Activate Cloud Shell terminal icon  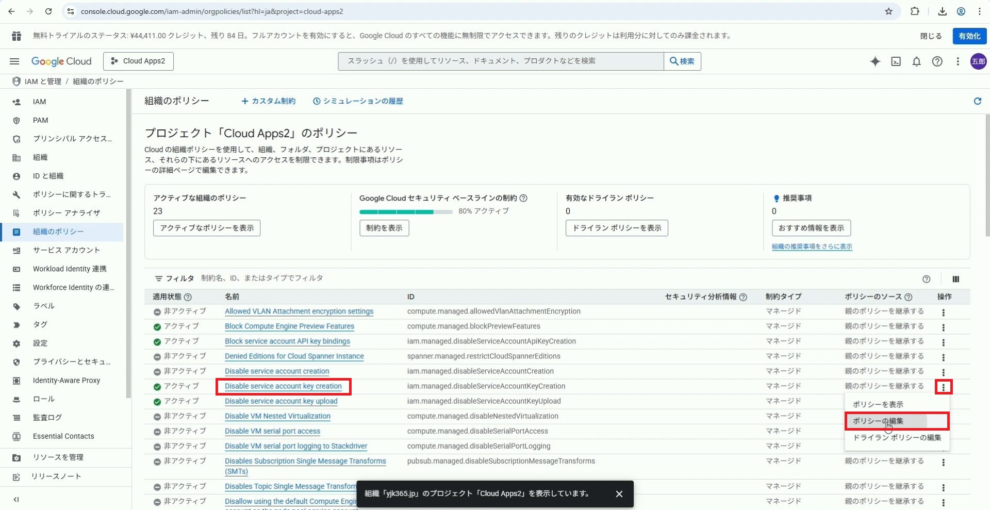coord(896,61)
